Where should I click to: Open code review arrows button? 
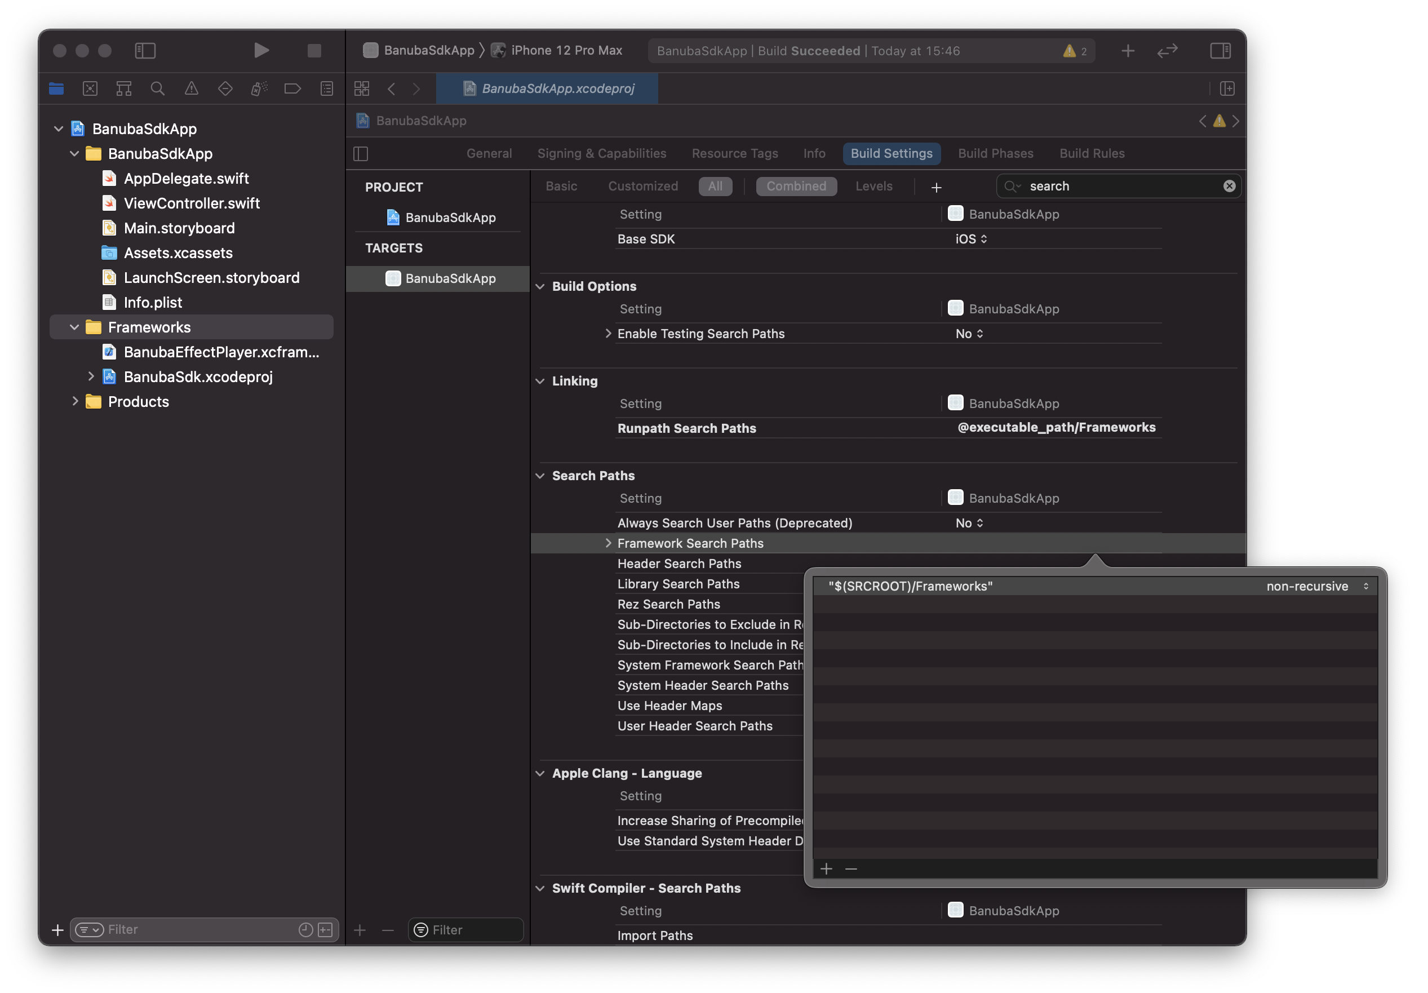point(1168,50)
